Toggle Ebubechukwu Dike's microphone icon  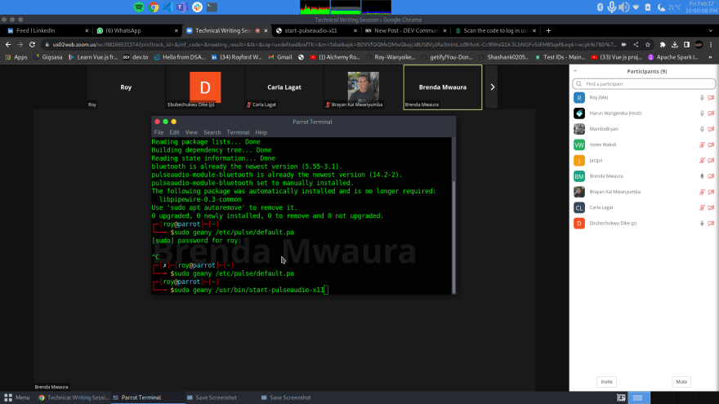coord(702,224)
